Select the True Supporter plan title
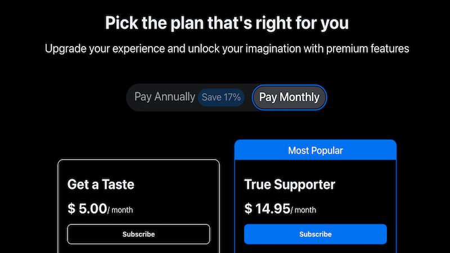The width and height of the screenshot is (450, 253). click(x=290, y=184)
